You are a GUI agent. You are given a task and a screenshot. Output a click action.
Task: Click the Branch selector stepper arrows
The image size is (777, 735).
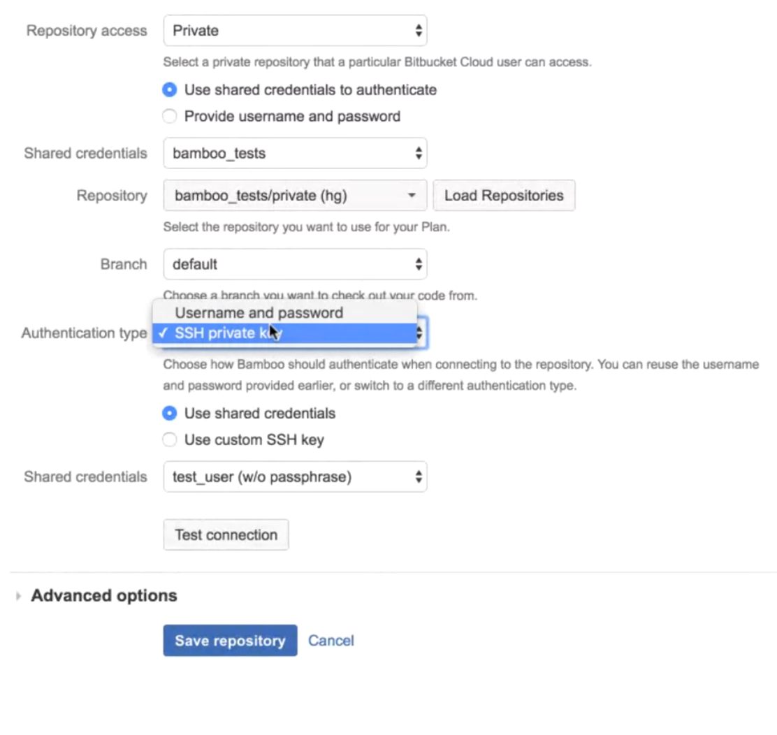(418, 264)
